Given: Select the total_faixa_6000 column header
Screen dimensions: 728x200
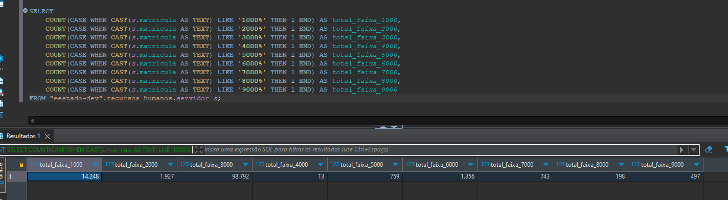Looking at the screenshot, I should point(440,165).
